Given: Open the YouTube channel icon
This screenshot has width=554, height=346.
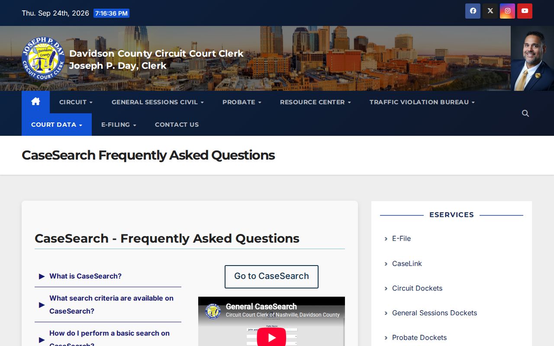Looking at the screenshot, I should [525, 11].
